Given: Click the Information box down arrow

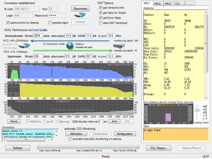Looking at the screenshot, I should pyautogui.click(x=56, y=136).
